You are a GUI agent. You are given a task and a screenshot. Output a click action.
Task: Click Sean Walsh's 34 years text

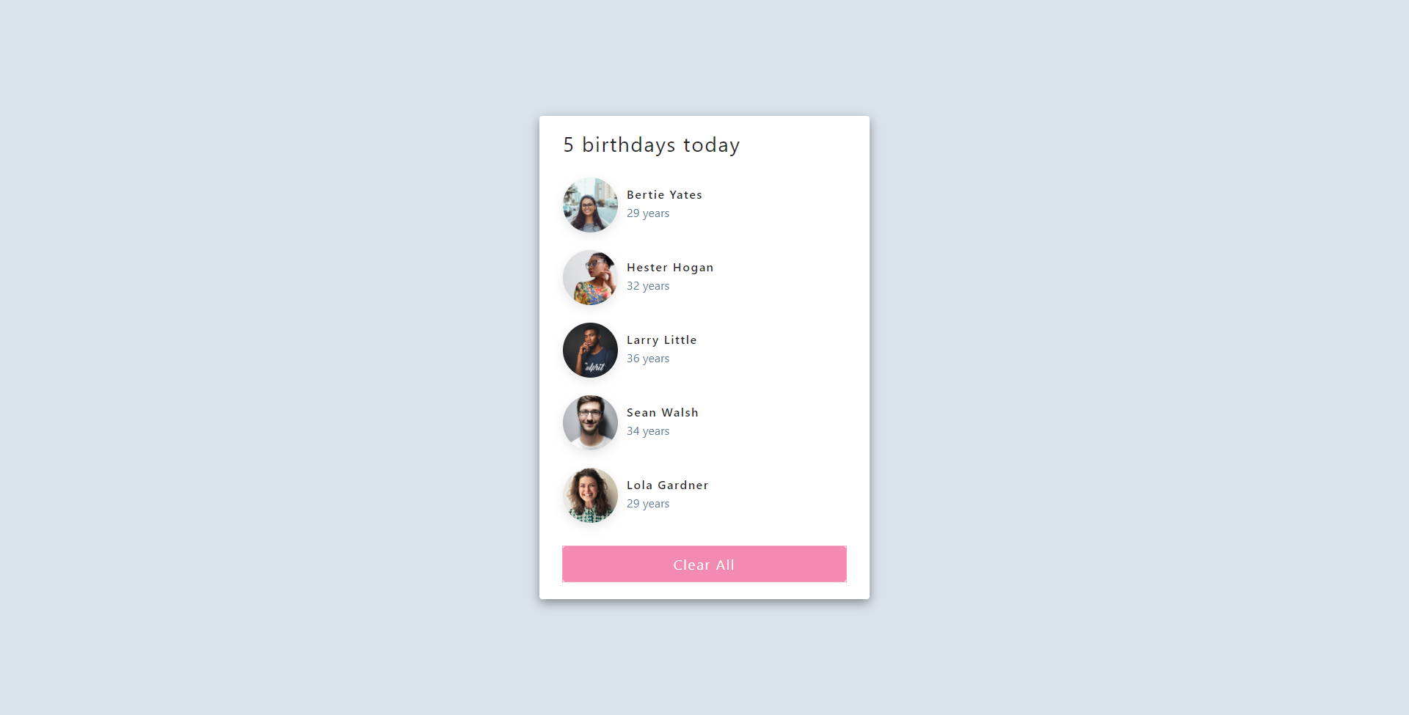click(648, 431)
